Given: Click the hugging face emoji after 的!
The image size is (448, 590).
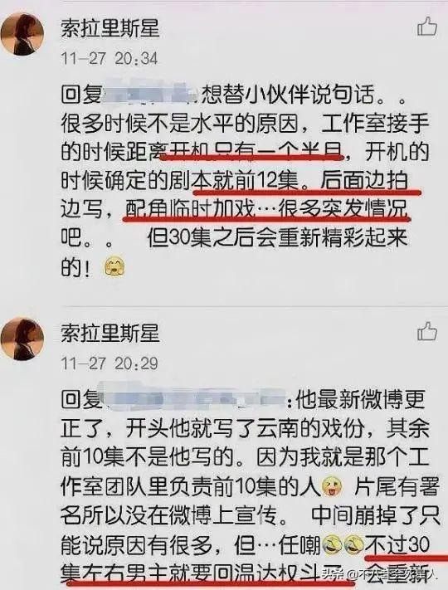Looking at the screenshot, I should pyautogui.click(x=114, y=267).
